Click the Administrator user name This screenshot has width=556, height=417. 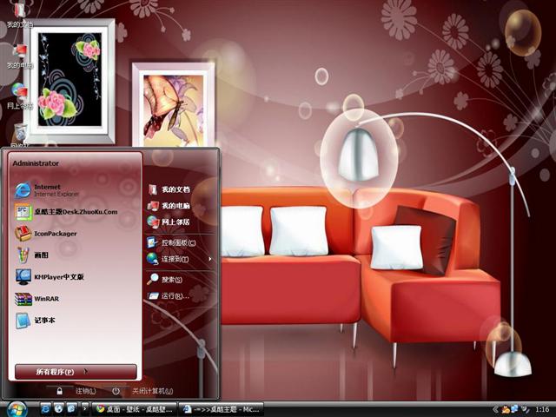[36, 163]
